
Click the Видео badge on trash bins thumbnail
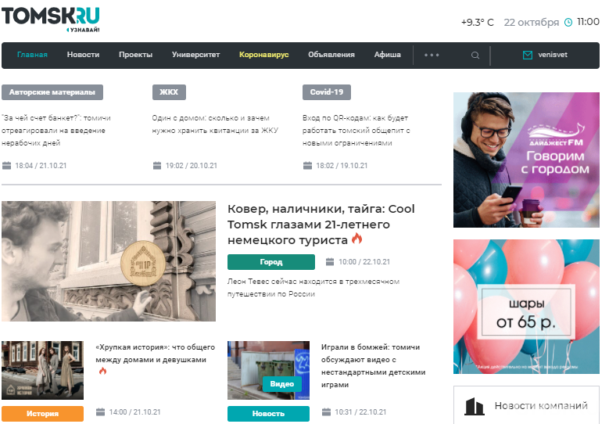click(x=282, y=384)
